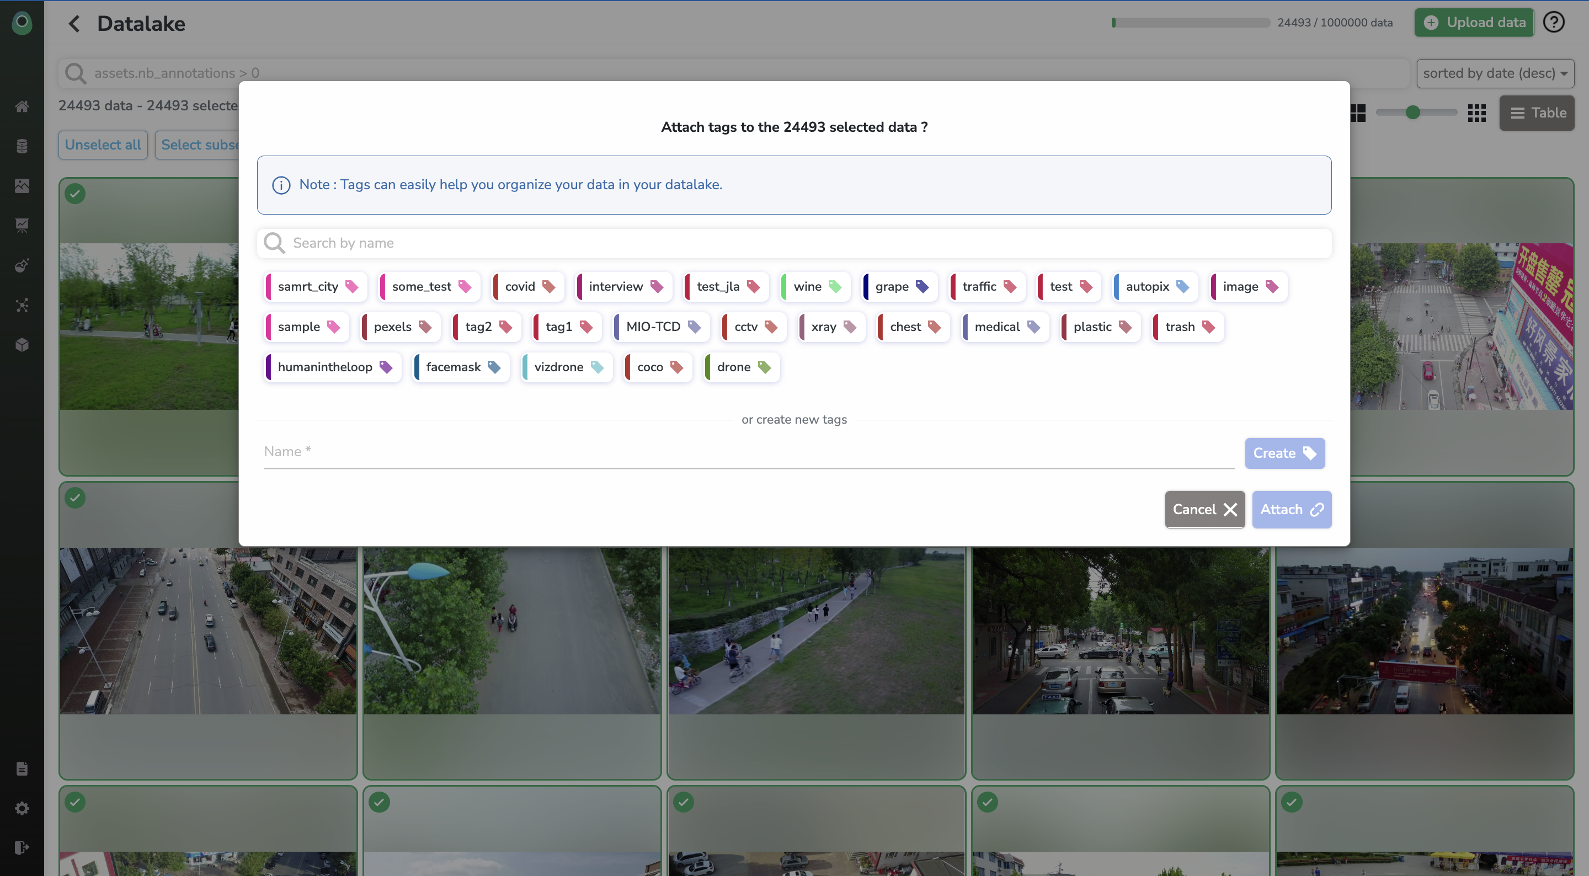
Task: Open the sorted by date dropdown
Action: tap(1495, 73)
